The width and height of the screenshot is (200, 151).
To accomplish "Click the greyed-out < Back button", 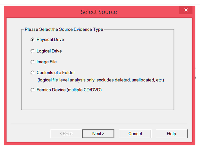I will pos(66,134).
